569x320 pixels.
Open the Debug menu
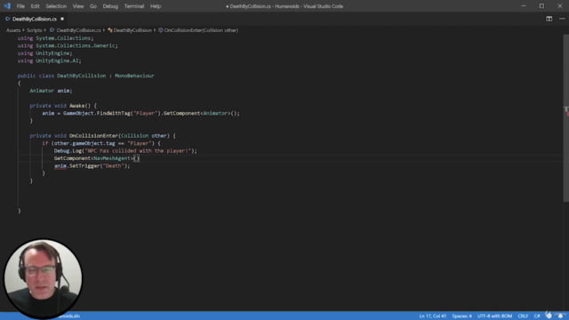110,6
